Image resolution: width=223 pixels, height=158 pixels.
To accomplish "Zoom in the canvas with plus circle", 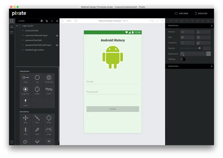I will click(76, 21).
